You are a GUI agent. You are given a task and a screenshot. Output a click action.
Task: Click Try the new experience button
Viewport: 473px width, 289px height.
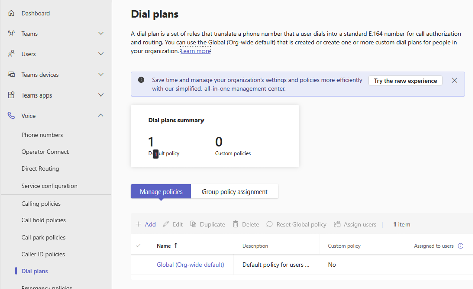tap(405, 81)
